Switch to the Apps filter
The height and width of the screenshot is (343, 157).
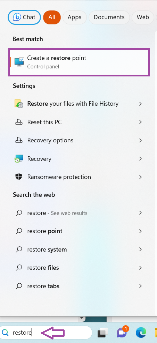coord(74,17)
